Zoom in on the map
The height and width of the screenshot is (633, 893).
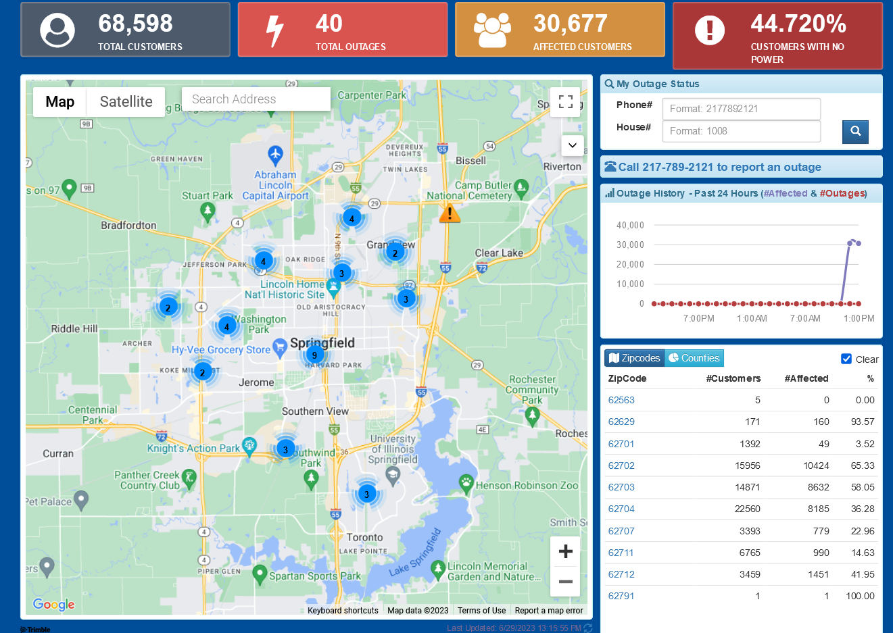tap(566, 551)
